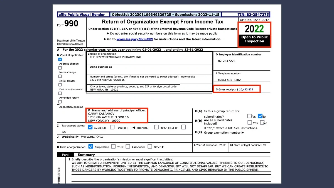Check the Trust form of organization box
This screenshot has width=334, height=188.
(x=113, y=147)
